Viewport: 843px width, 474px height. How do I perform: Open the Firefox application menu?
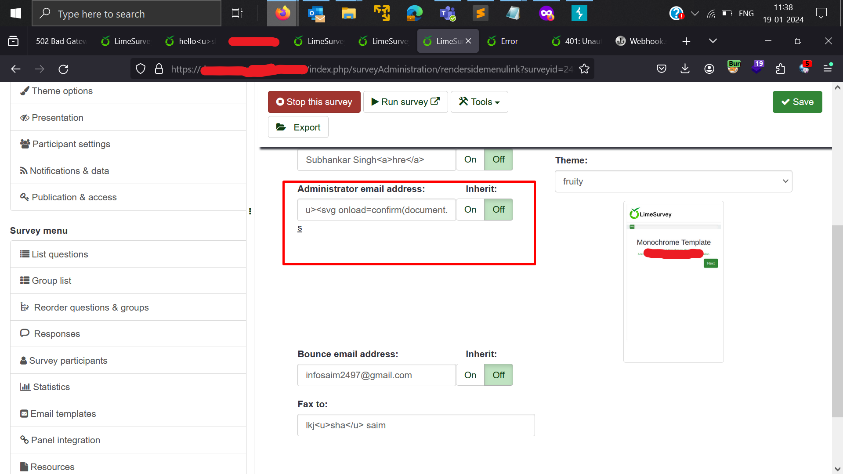(828, 68)
